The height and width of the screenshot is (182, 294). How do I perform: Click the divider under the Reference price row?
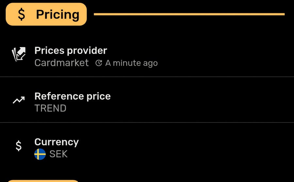pyautogui.click(x=147, y=123)
